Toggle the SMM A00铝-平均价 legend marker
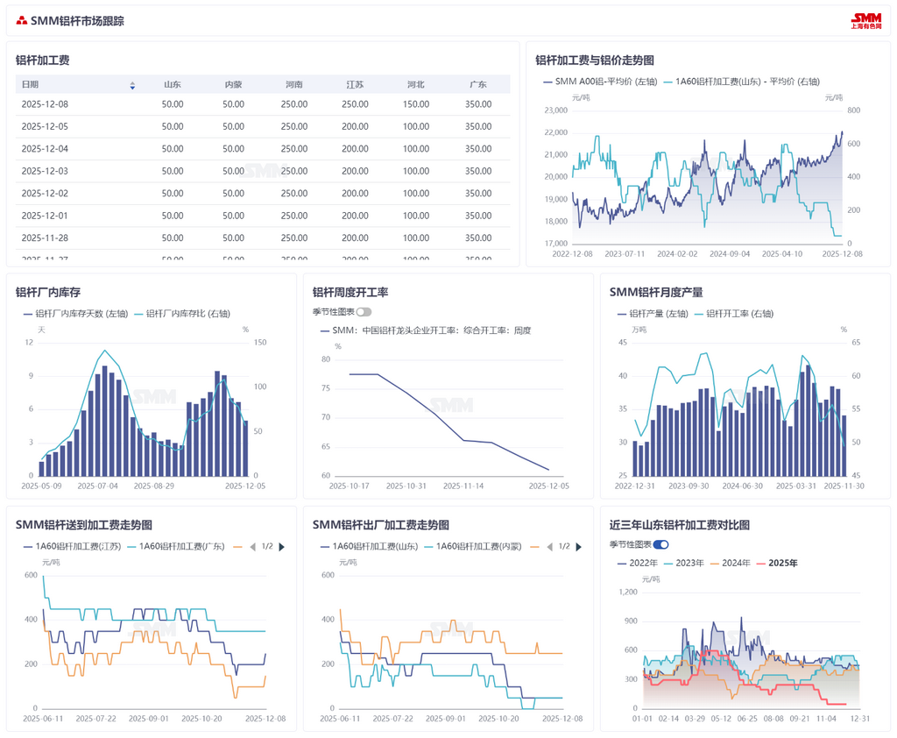The height and width of the screenshot is (738, 897). [547, 82]
